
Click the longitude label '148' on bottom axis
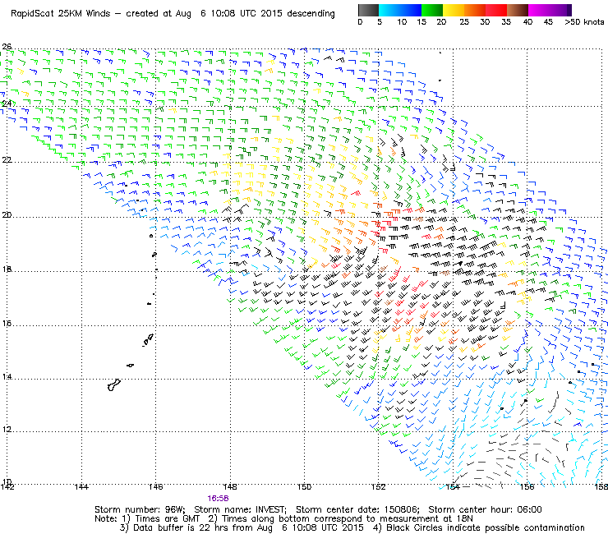229,486
